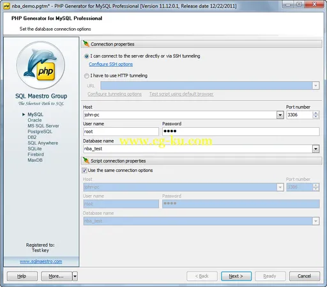Go to the Next step
This screenshot has width=327, height=287.
236,276
